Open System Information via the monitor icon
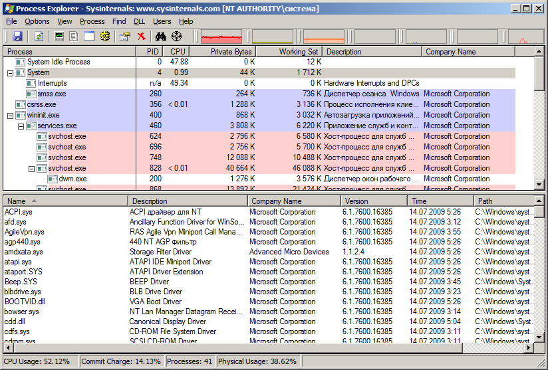The image size is (548, 370). 59,37
